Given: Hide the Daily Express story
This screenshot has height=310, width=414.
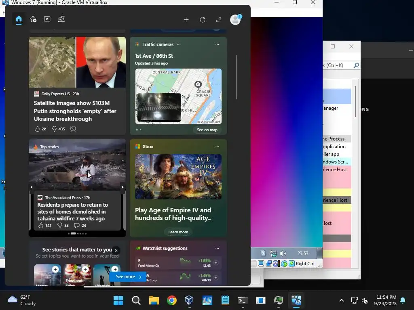Looking at the screenshot, I should [73, 129].
